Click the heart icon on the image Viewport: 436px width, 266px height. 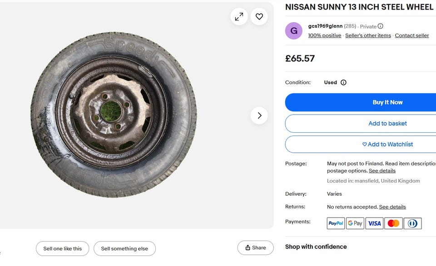pos(259,17)
